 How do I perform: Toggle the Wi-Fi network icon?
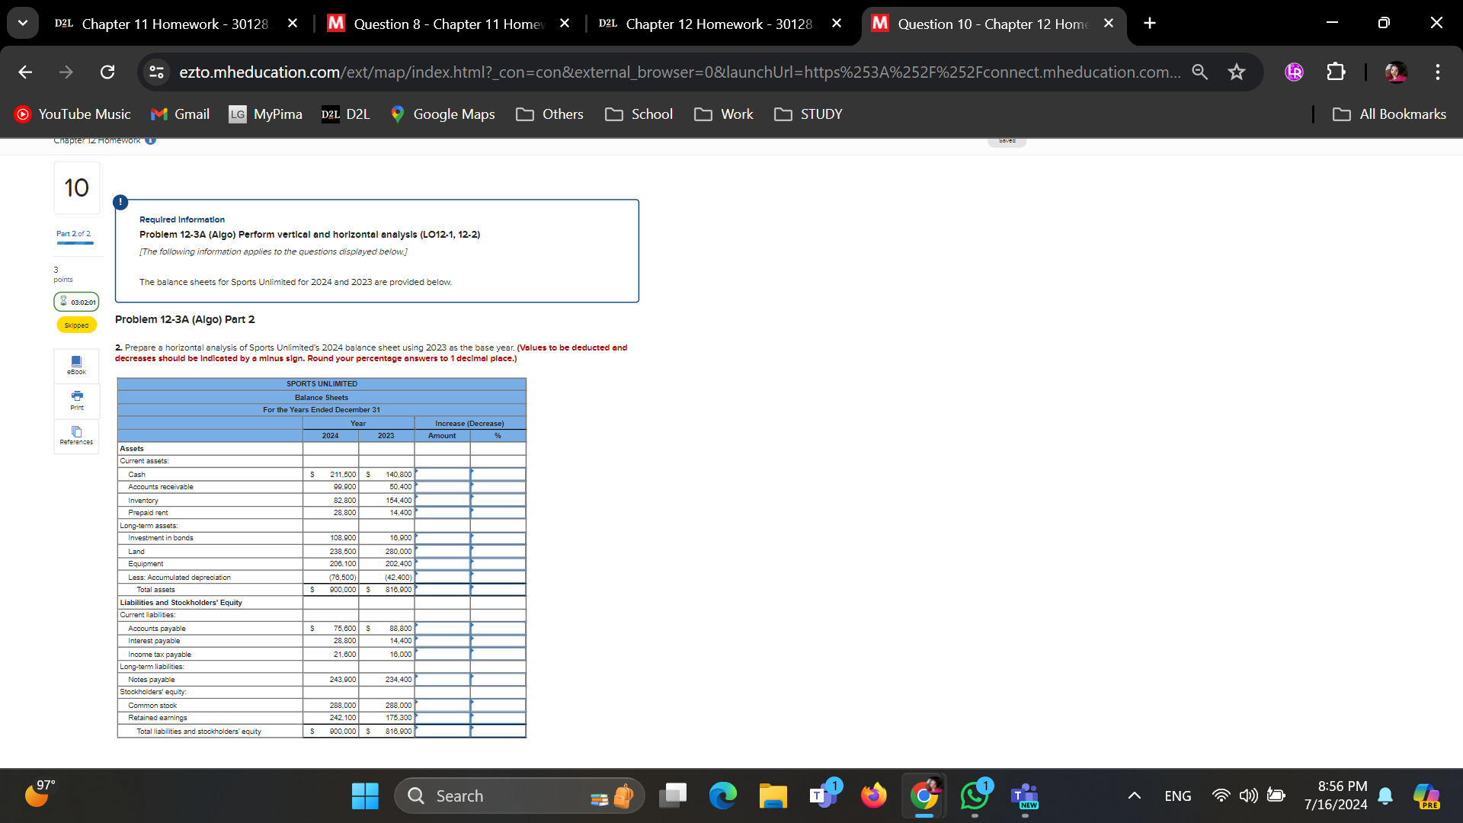point(1221,795)
